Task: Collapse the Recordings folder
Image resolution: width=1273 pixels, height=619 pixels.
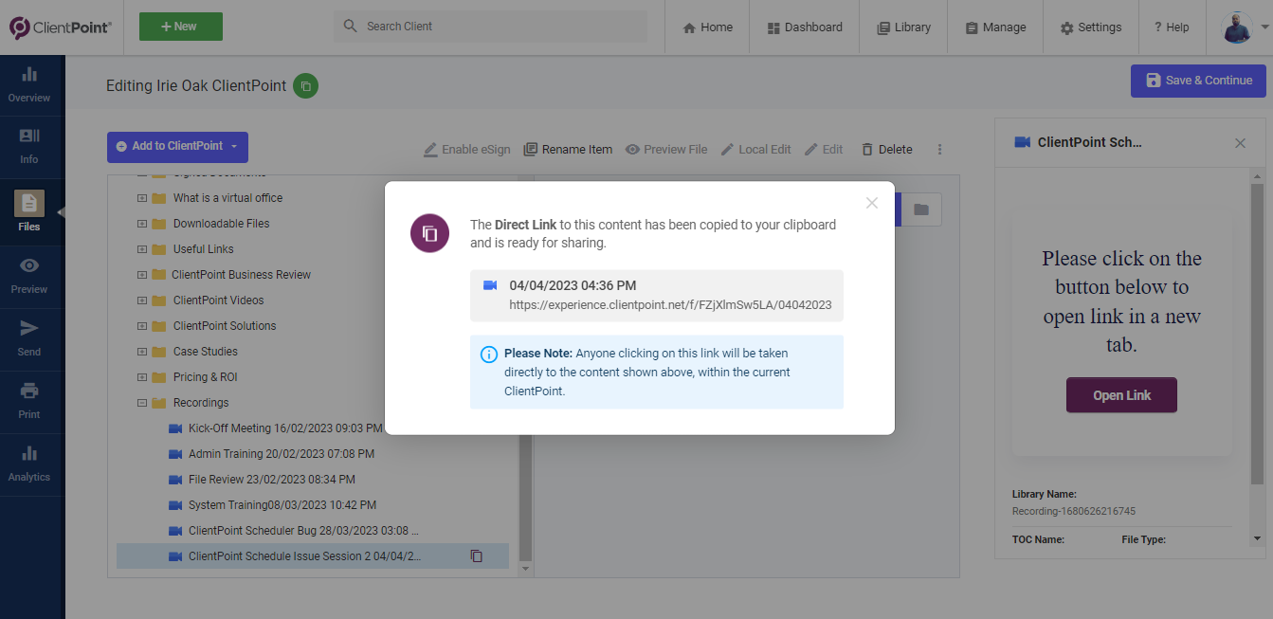Action: (x=142, y=403)
